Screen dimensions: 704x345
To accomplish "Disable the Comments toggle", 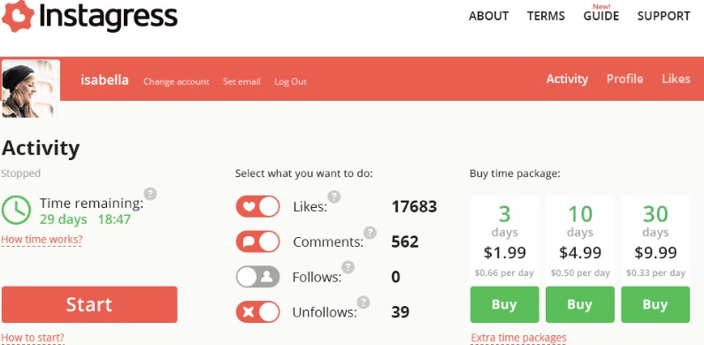I will point(257,241).
